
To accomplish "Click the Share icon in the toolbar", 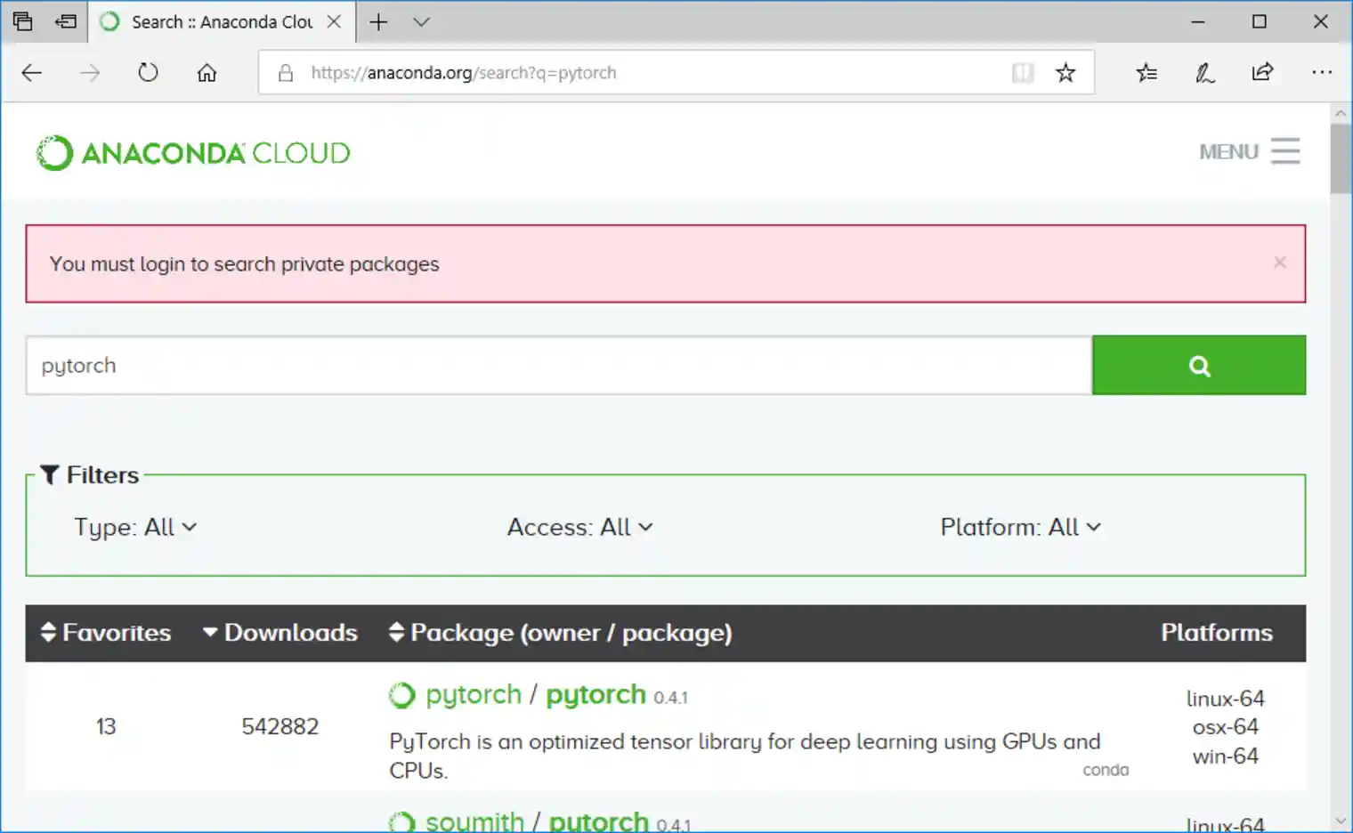I will pyautogui.click(x=1262, y=72).
